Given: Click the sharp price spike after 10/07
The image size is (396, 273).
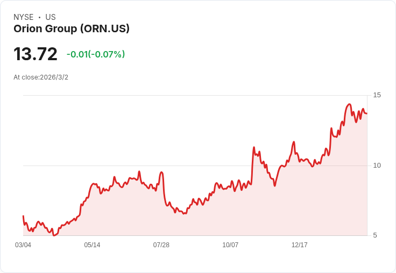Looking at the screenshot, I should pos(254,147).
